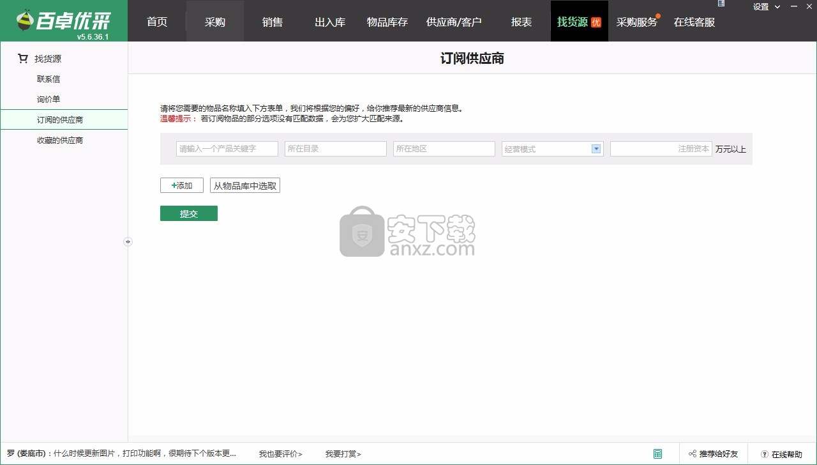Click the 温馨提示: red label
The image size is (817, 465).
click(x=179, y=119)
